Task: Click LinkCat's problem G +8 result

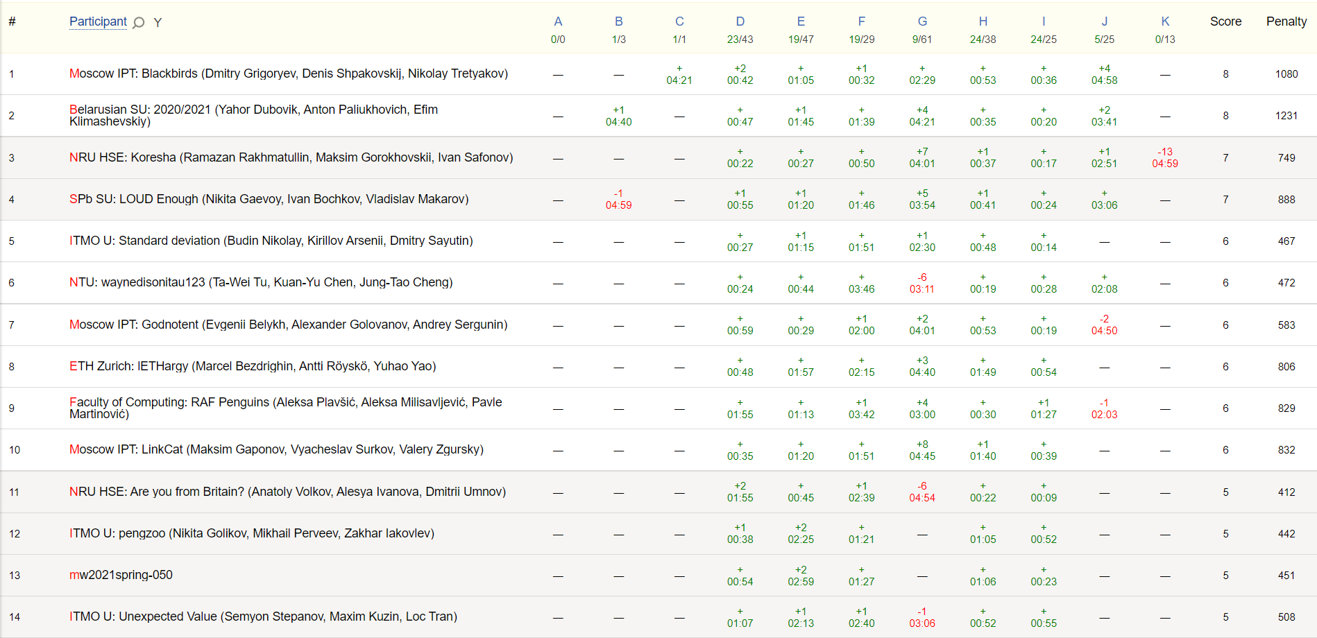Action: pyautogui.click(x=922, y=450)
